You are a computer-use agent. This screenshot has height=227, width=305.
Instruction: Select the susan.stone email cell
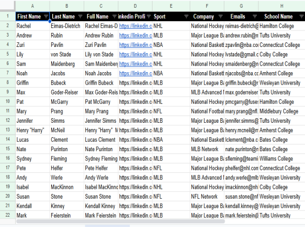coord(241,197)
